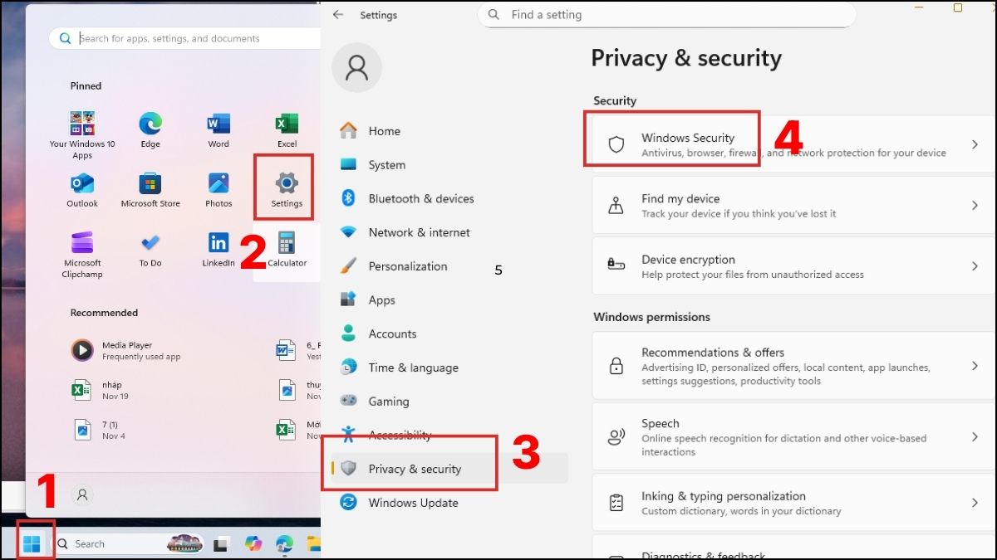
Task: Open the Speech settings row
Action: [794, 437]
